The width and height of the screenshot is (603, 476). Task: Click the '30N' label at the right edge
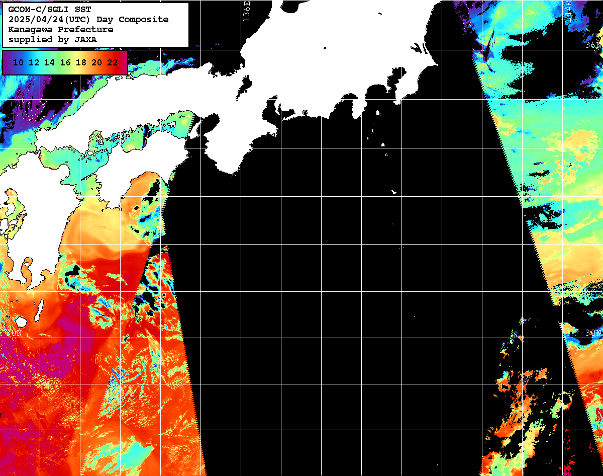(593, 333)
